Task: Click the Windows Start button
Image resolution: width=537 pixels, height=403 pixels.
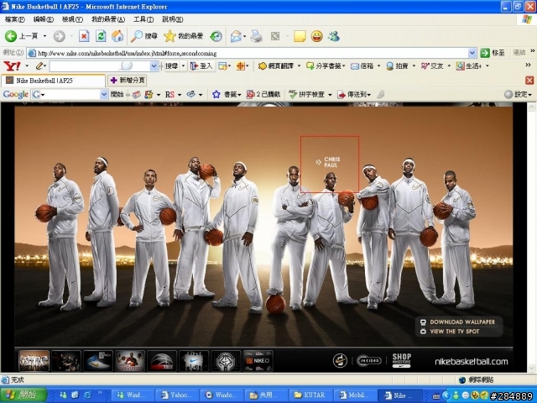Action: pyautogui.click(x=23, y=395)
